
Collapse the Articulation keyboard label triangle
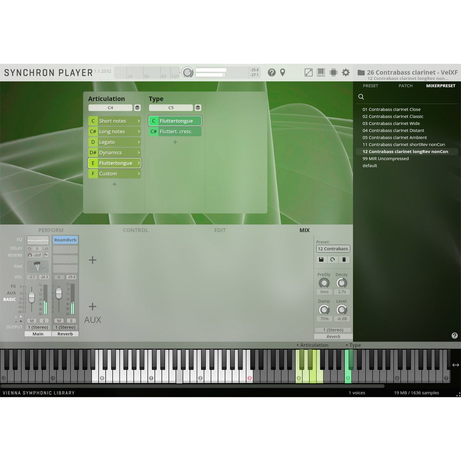pyautogui.click(x=297, y=345)
